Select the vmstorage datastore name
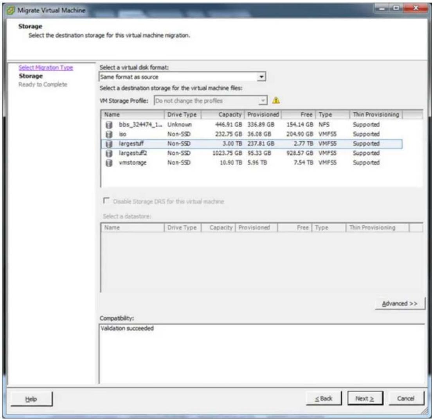This screenshot has width=432, height=419. pos(133,163)
